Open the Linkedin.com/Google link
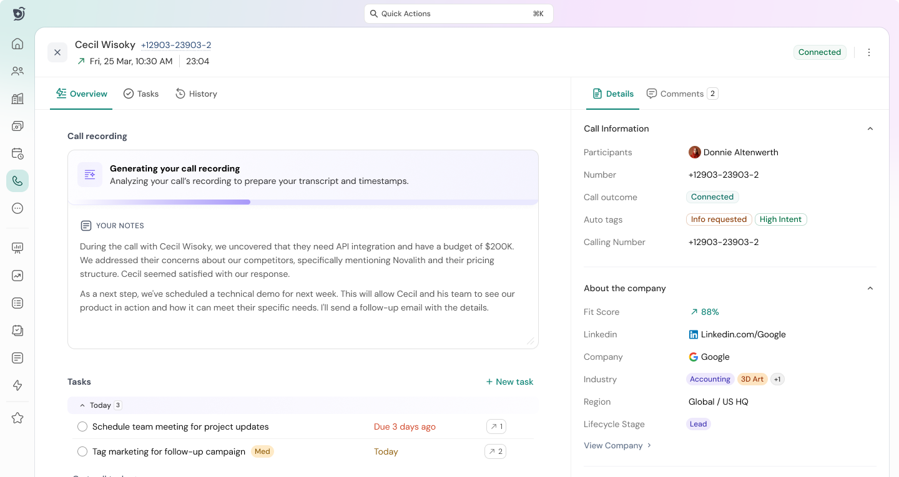The image size is (899, 477). (x=743, y=334)
